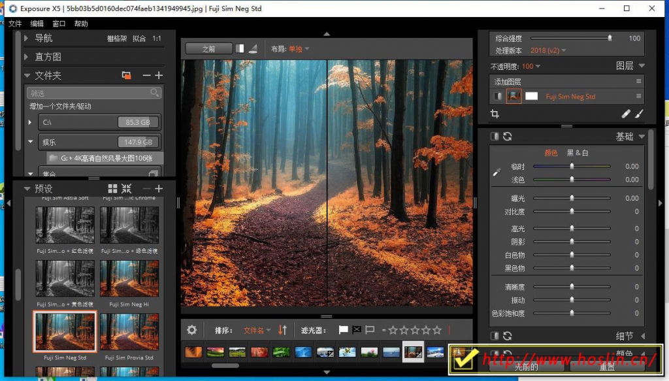Image resolution: width=669 pixels, height=381 pixels.
Task: Open the menu icon on Fuji Sim Neg Std layer
Action: [x=638, y=97]
